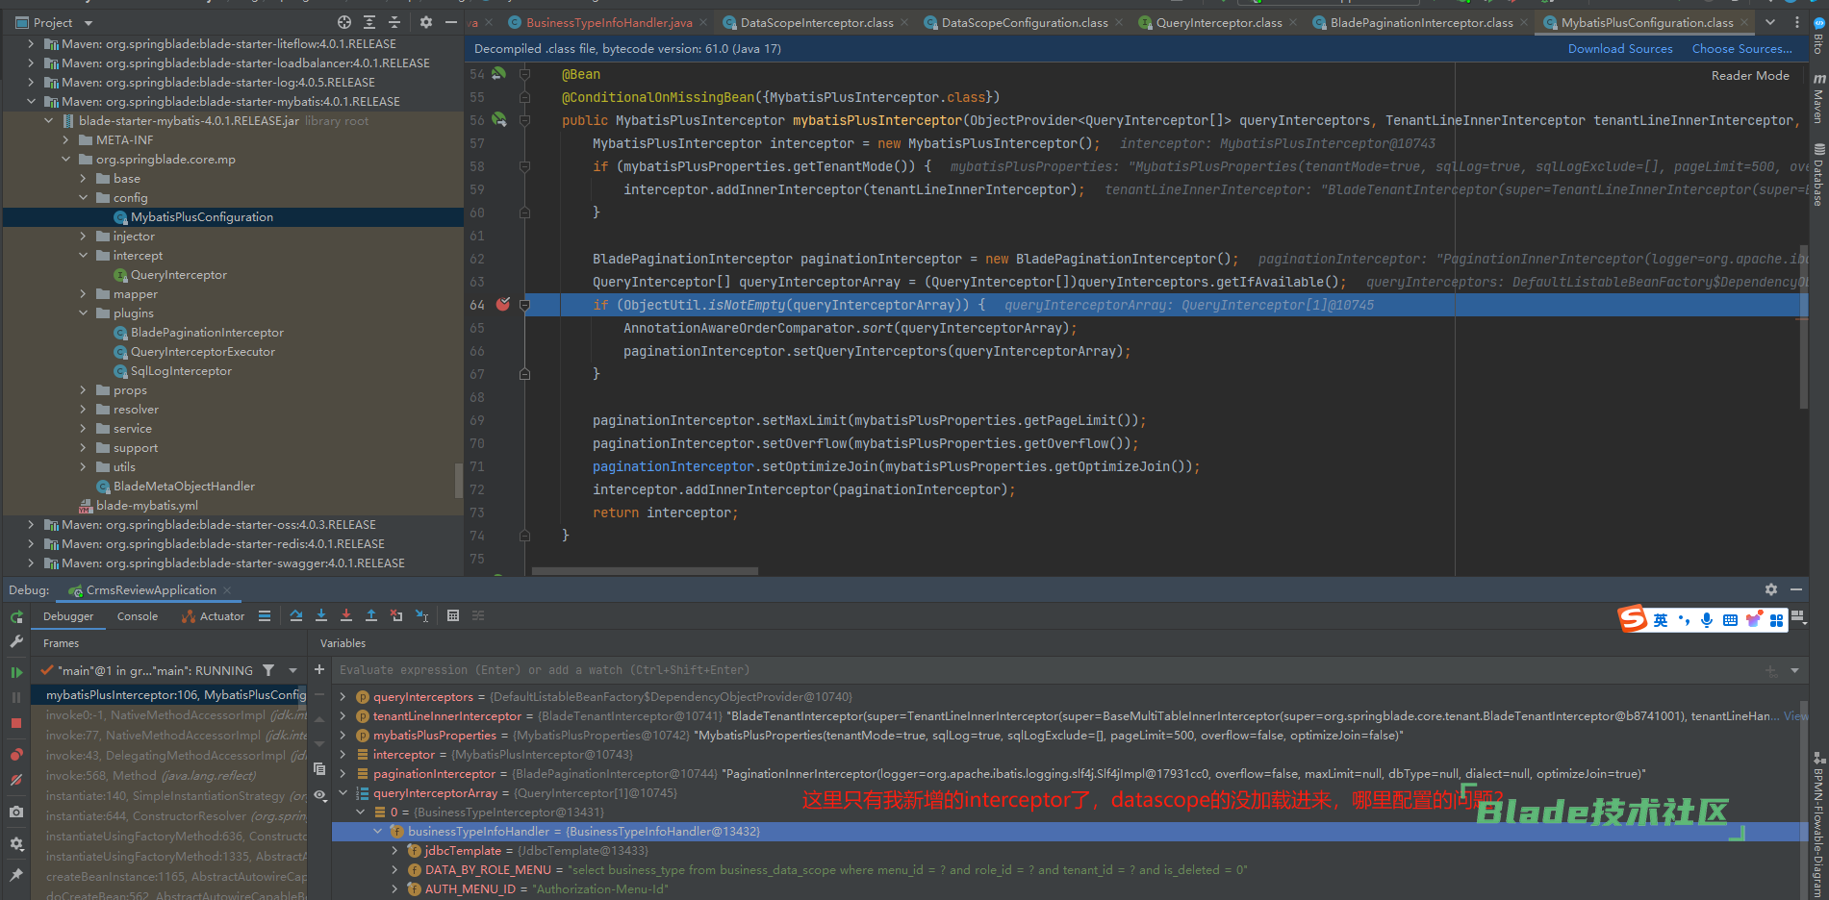Toggle Reader Mode in editor
This screenshot has width=1829, height=900.
pos(1750,75)
